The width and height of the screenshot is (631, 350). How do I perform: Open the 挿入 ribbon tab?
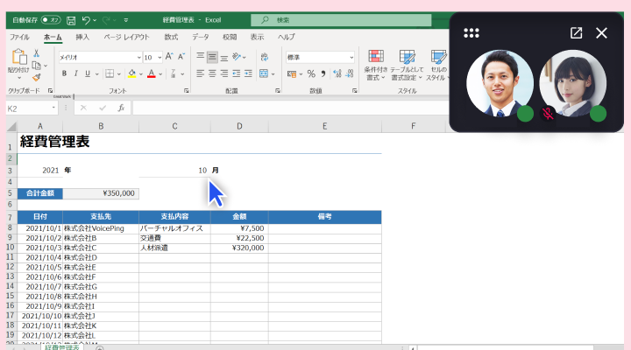tap(82, 38)
